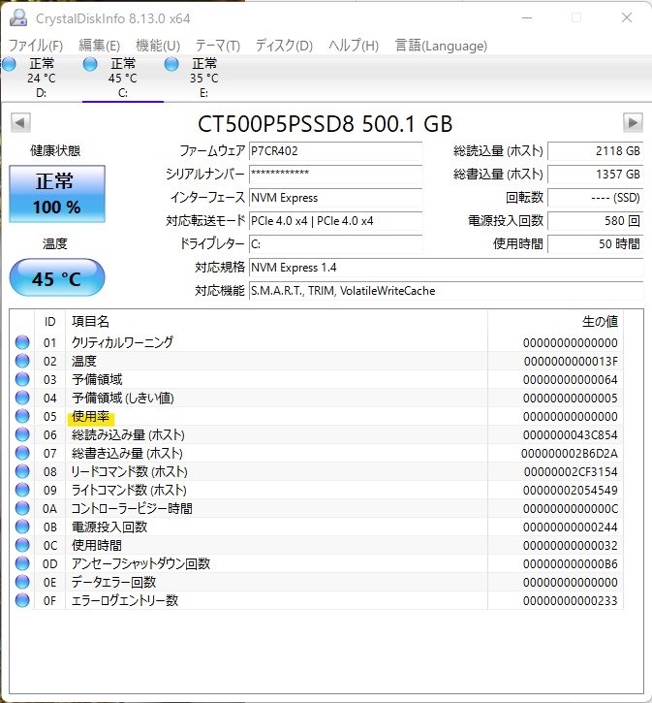Viewport: 652px width, 703px height.
Task: Click the 45 °C temperature button
Action: [x=57, y=277]
